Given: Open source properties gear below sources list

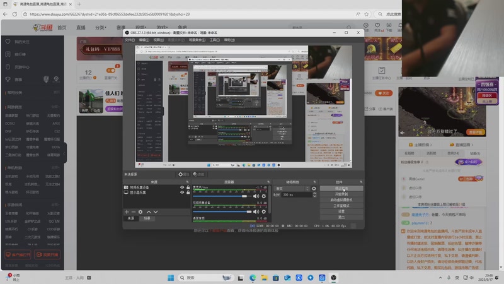Looking at the screenshot, I should coord(140,212).
